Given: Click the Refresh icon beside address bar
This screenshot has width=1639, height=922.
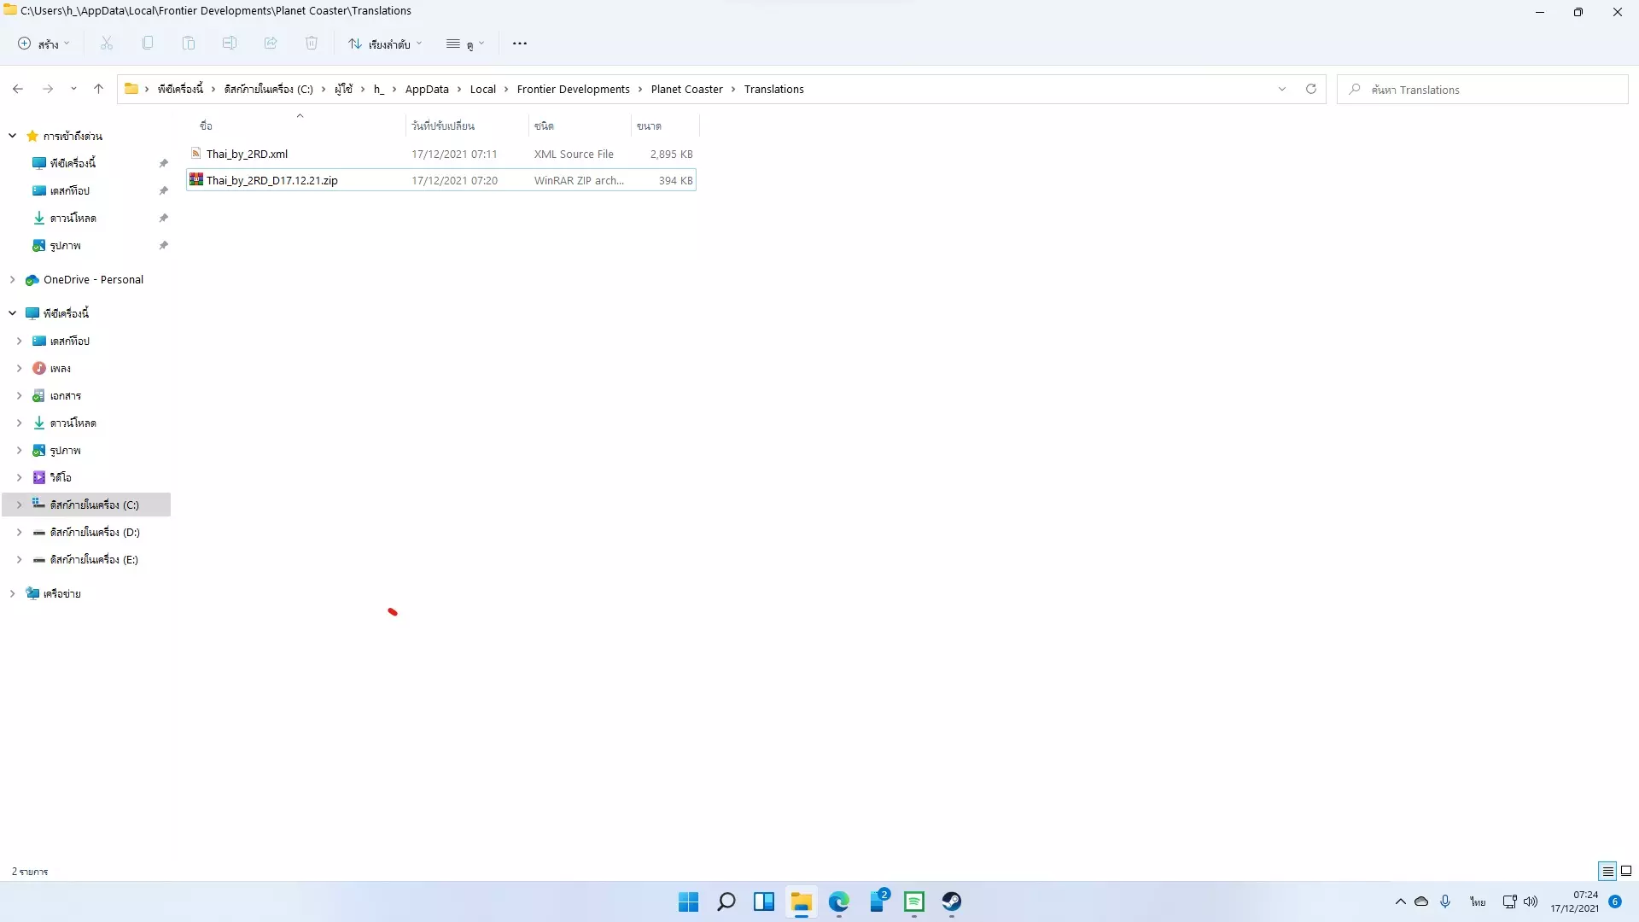Looking at the screenshot, I should click(1311, 89).
